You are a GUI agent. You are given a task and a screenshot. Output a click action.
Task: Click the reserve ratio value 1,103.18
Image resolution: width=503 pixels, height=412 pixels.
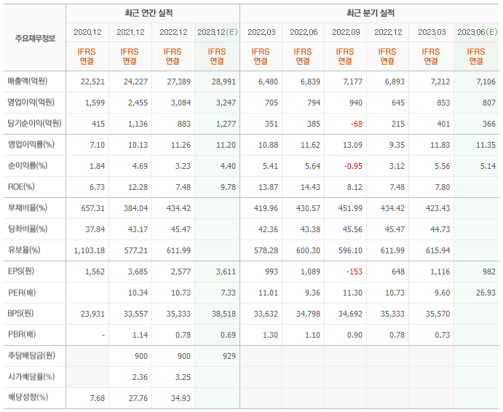click(x=90, y=250)
